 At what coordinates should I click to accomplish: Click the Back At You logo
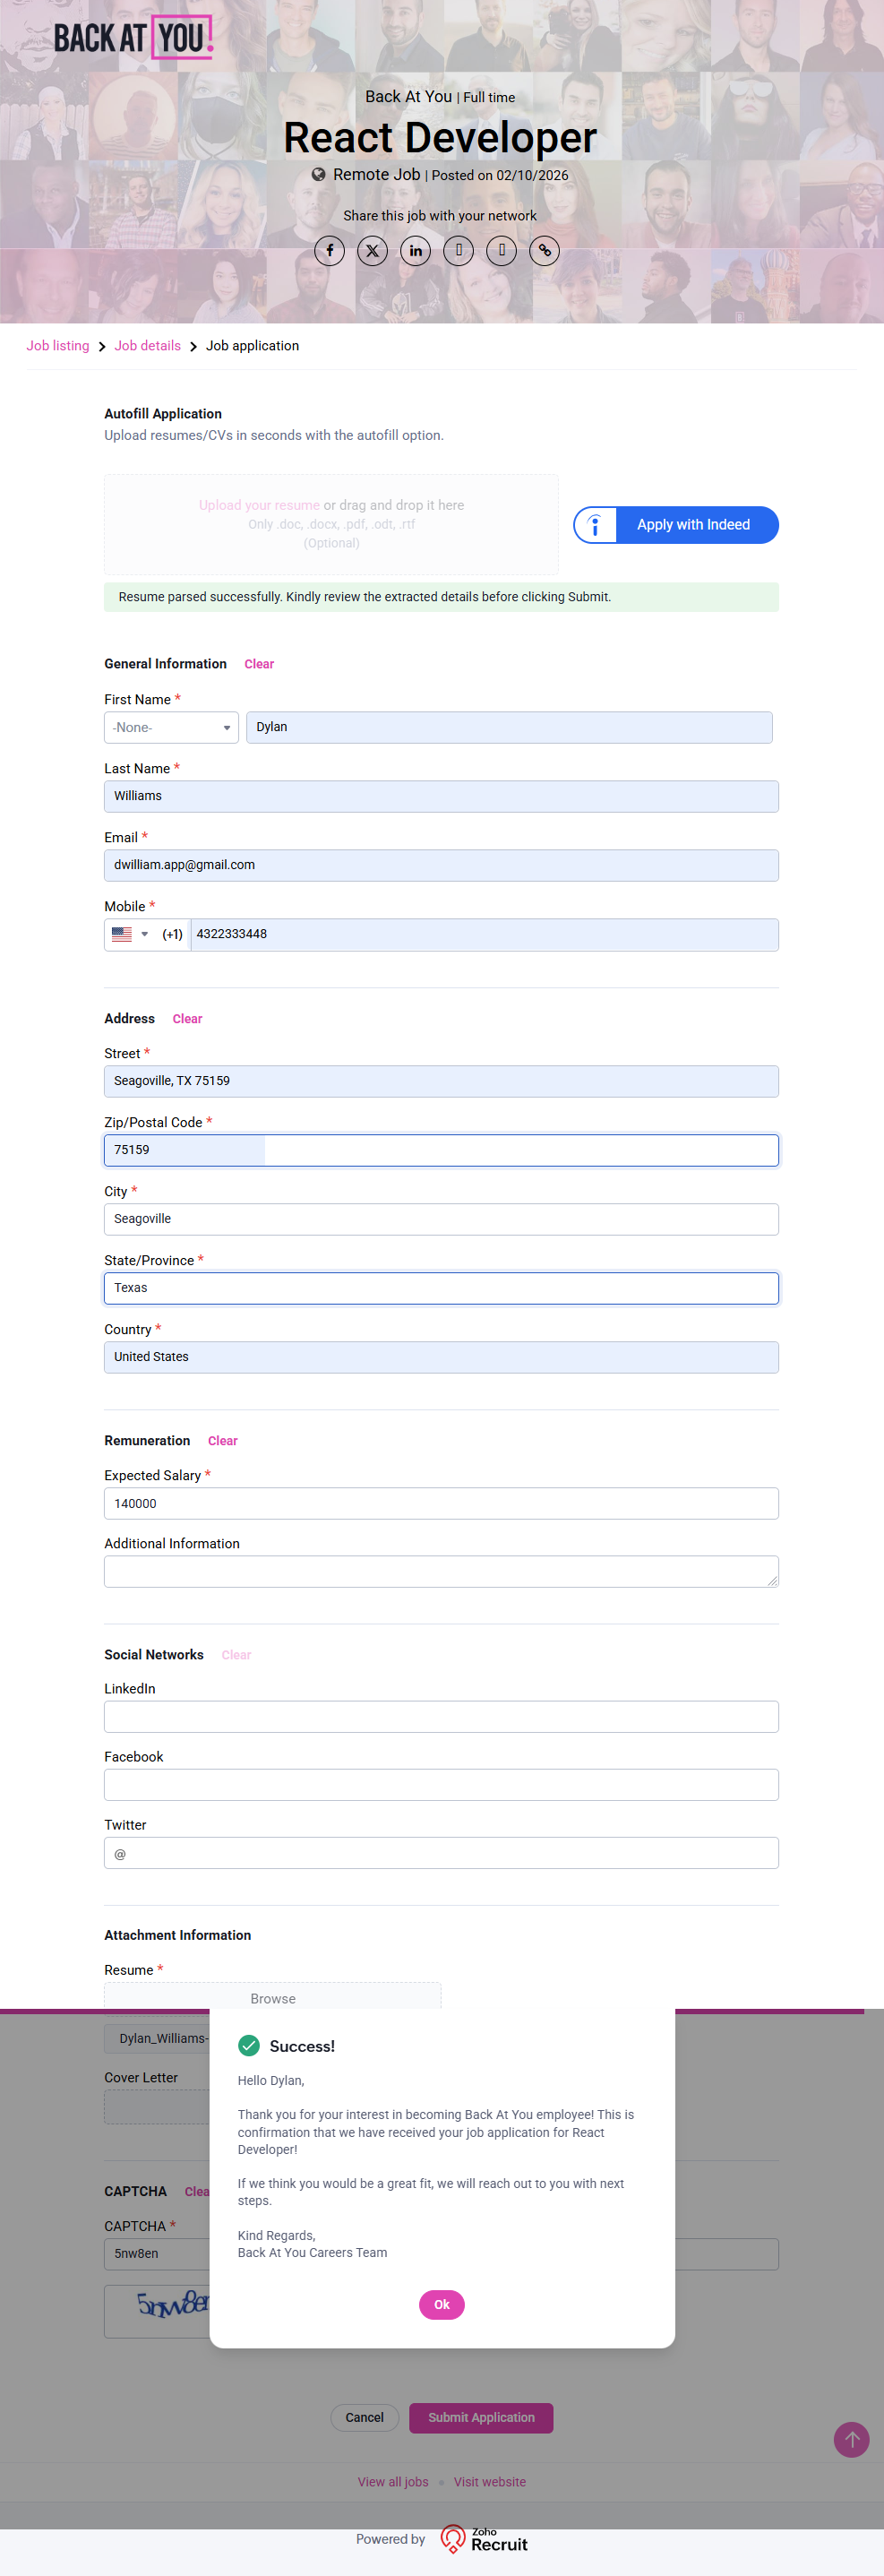click(133, 38)
